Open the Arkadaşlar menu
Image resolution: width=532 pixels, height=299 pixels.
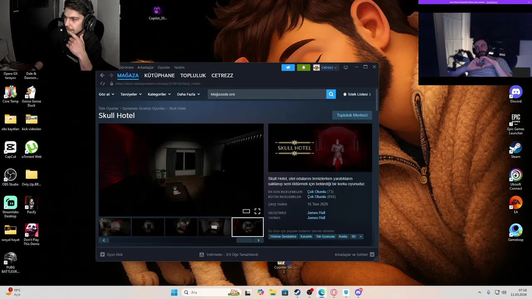(x=145, y=67)
